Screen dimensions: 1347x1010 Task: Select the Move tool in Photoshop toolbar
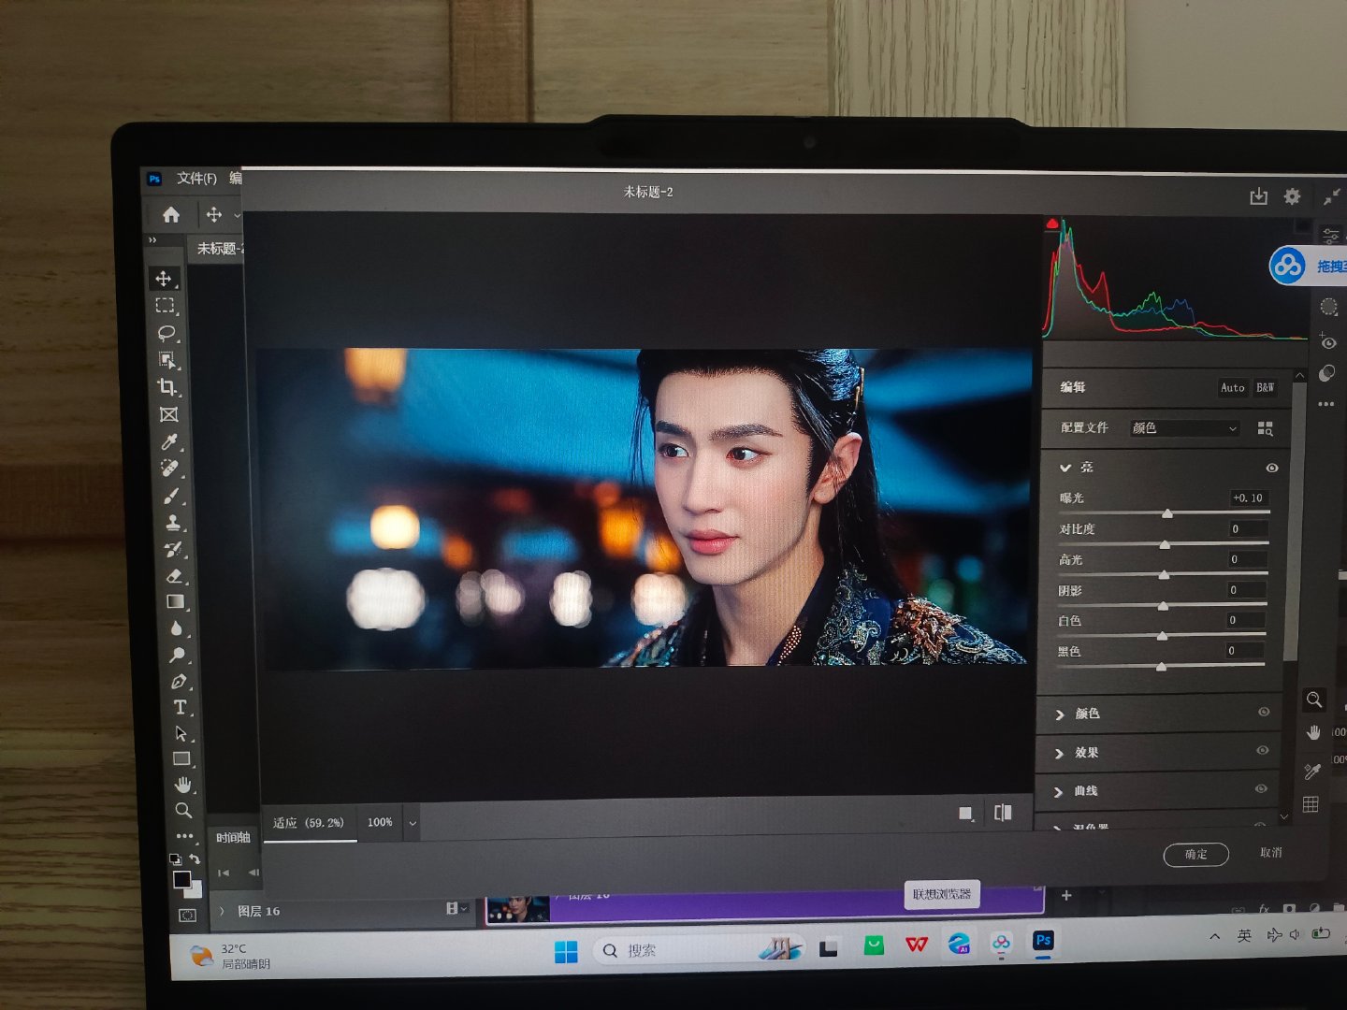pos(164,279)
